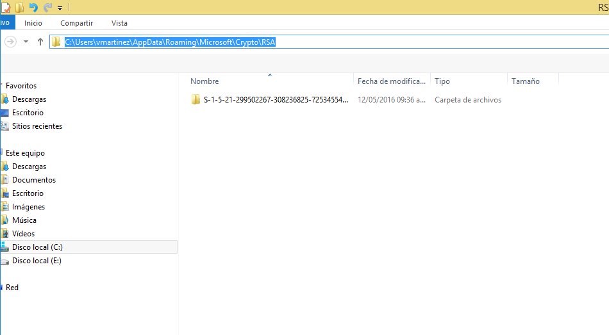Go up one folder level
609x335 pixels.
(x=40, y=42)
